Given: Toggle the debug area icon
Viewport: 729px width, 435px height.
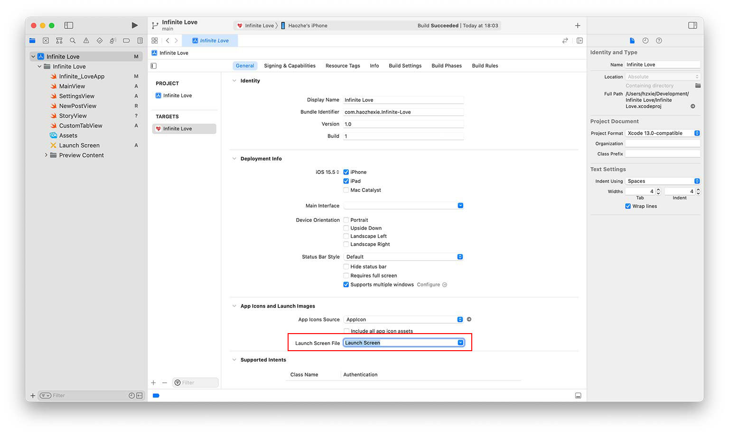Looking at the screenshot, I should [578, 396].
